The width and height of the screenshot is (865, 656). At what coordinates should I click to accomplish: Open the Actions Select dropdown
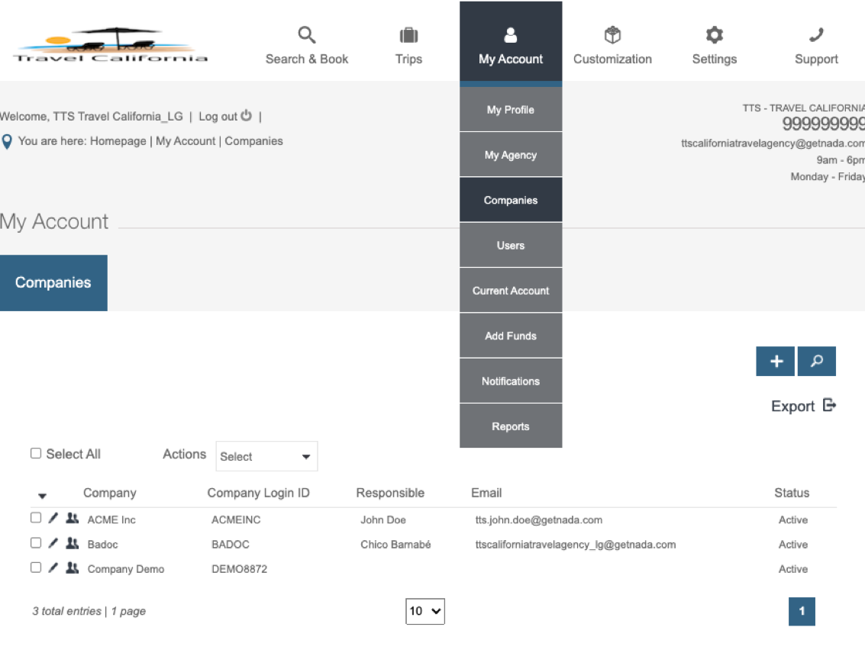click(266, 457)
